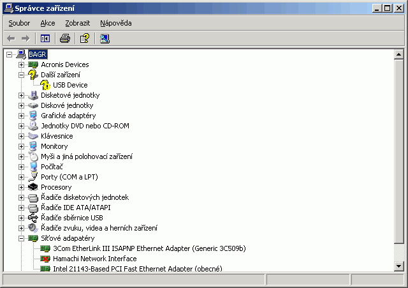Minimize the Správce zařízení window
Viewport: 408px width, 288px height.
[x=377, y=8]
